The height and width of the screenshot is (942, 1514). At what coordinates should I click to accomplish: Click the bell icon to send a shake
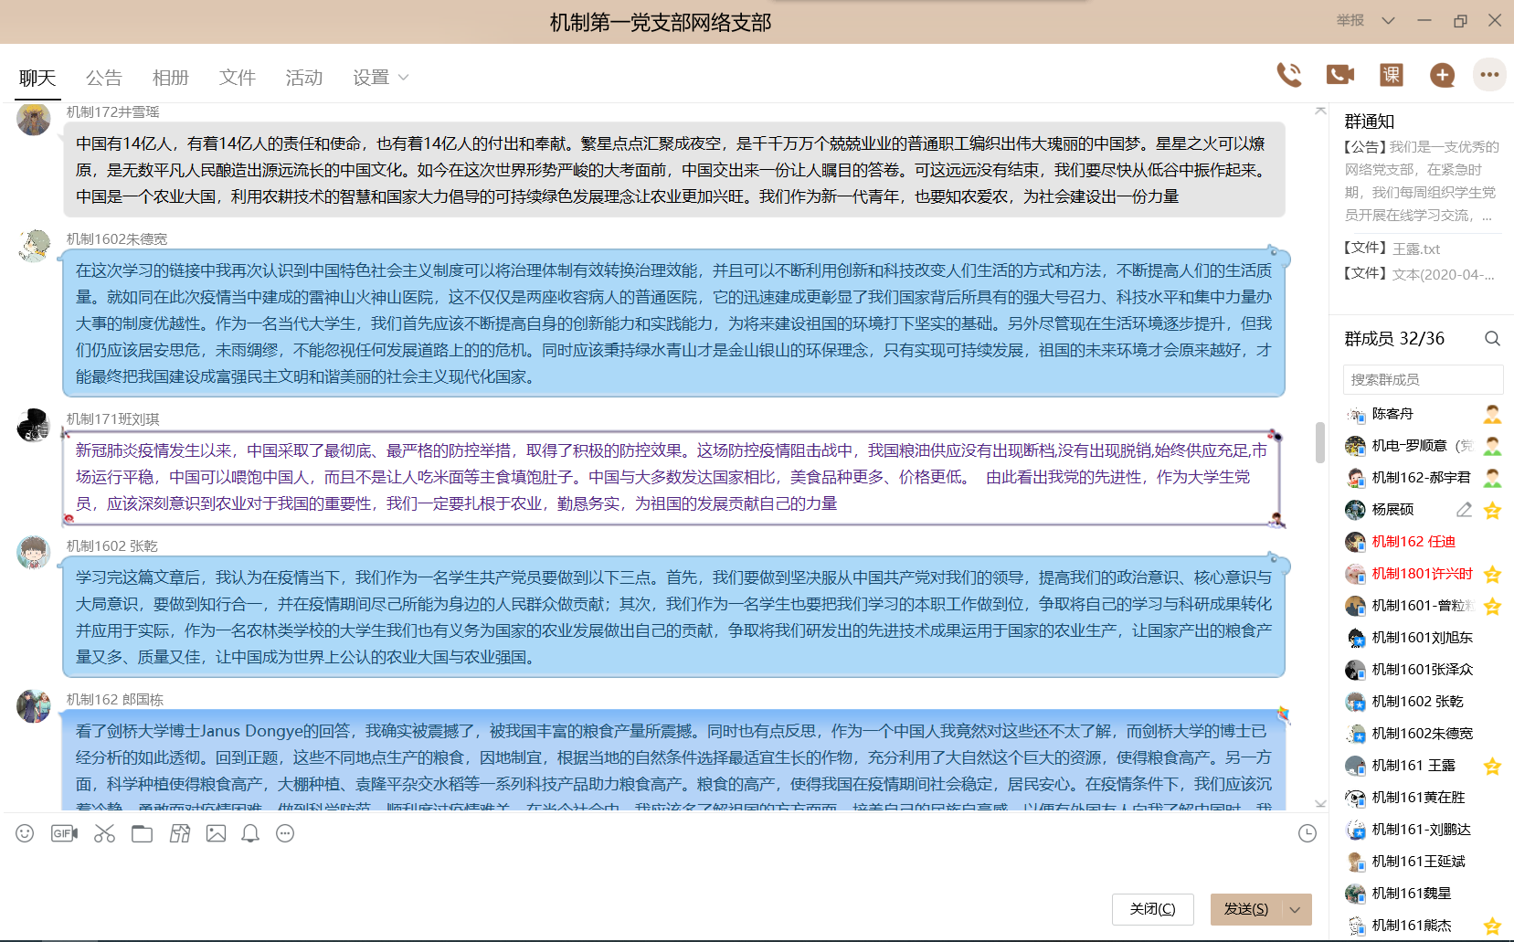click(249, 833)
